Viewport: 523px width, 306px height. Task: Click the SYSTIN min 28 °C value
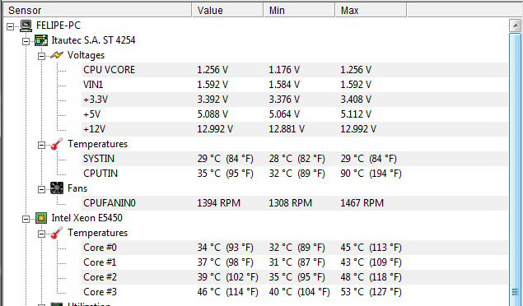297,159
